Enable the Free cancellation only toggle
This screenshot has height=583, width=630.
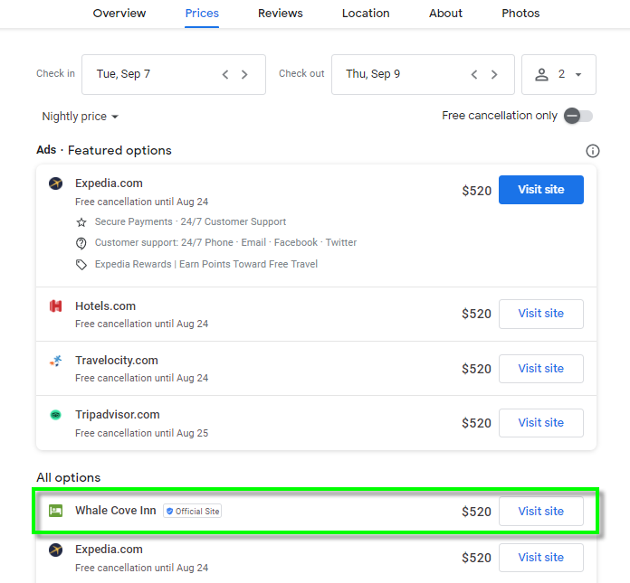(x=577, y=116)
